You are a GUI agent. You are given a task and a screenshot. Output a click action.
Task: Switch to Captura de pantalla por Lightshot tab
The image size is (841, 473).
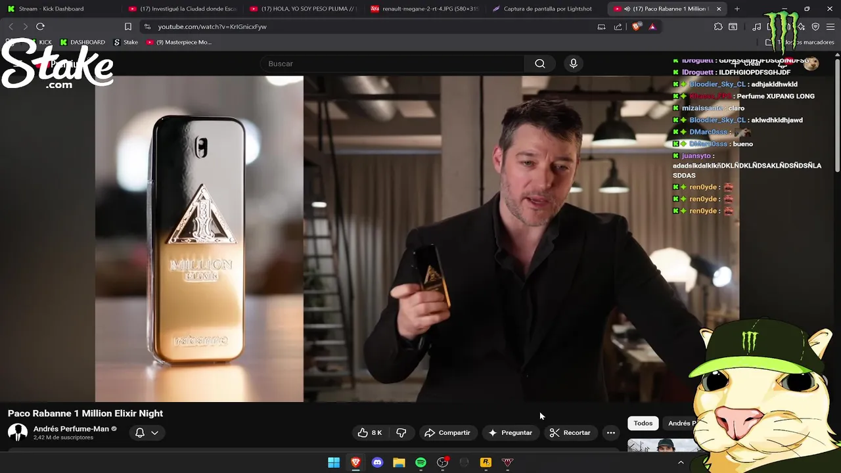tap(545, 9)
